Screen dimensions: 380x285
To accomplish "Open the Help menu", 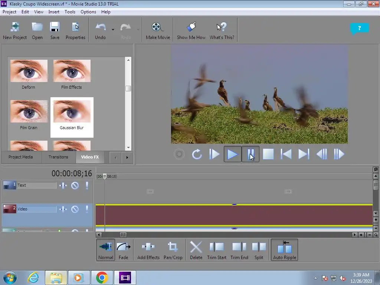I will [x=106, y=12].
